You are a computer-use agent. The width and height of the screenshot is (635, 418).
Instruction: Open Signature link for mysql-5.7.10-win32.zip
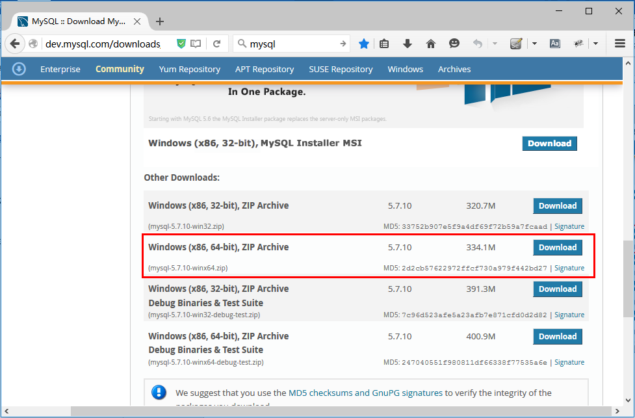pyautogui.click(x=569, y=226)
